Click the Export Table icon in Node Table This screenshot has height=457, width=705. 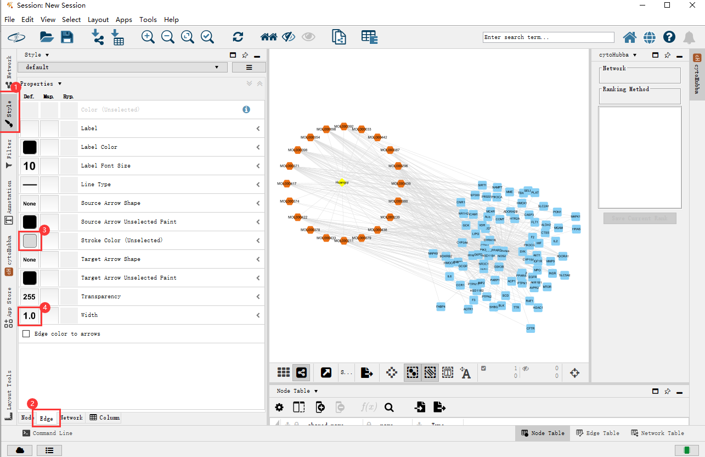point(439,407)
